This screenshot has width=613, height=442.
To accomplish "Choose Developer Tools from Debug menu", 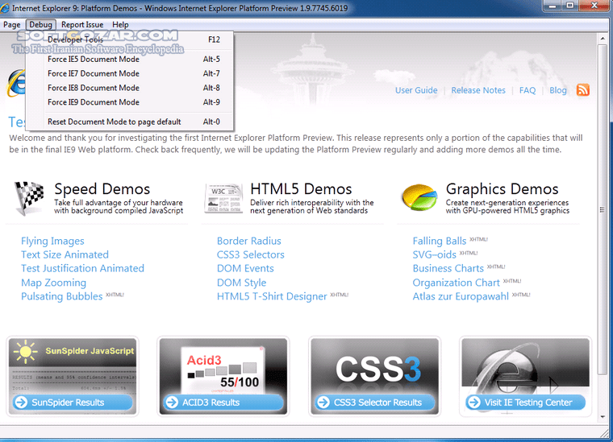I will coord(130,39).
